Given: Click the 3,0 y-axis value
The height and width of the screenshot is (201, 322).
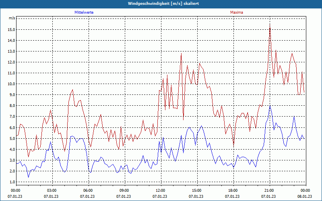Looking at the screenshot, I should point(12,160).
